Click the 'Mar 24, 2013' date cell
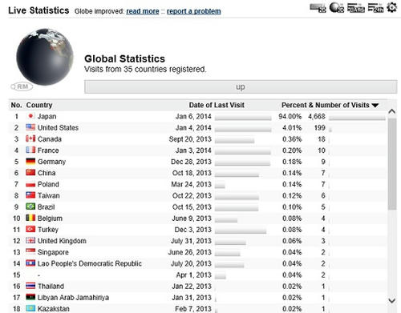Image resolution: width=401 pixels, height=313 pixels. [x=191, y=184]
